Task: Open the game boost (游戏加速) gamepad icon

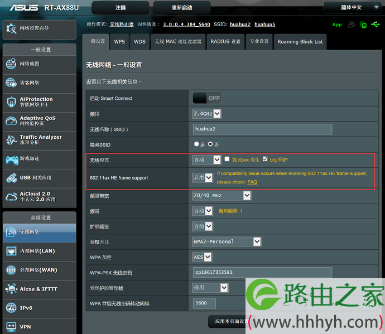Action: coord(12,160)
